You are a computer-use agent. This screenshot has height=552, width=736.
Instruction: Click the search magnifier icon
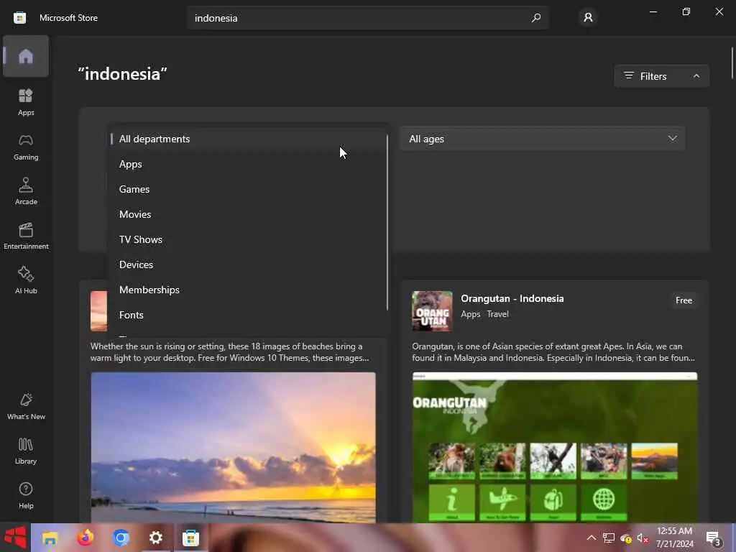click(x=536, y=18)
